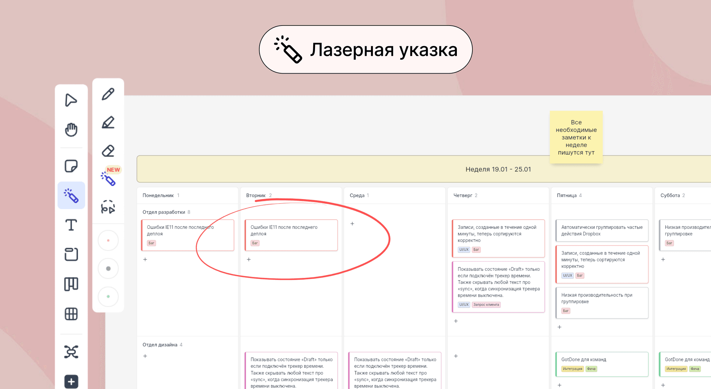Choose the pencil drawing tool

click(108, 94)
